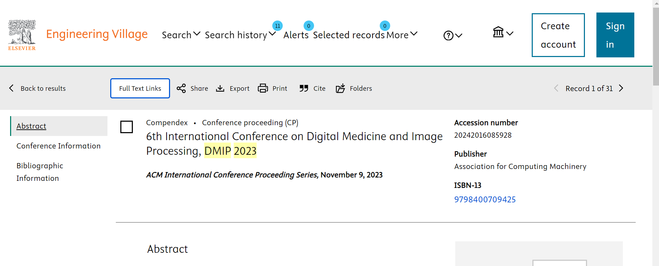The image size is (659, 266).
Task: Open Alerts in the navigation bar
Action: [296, 35]
